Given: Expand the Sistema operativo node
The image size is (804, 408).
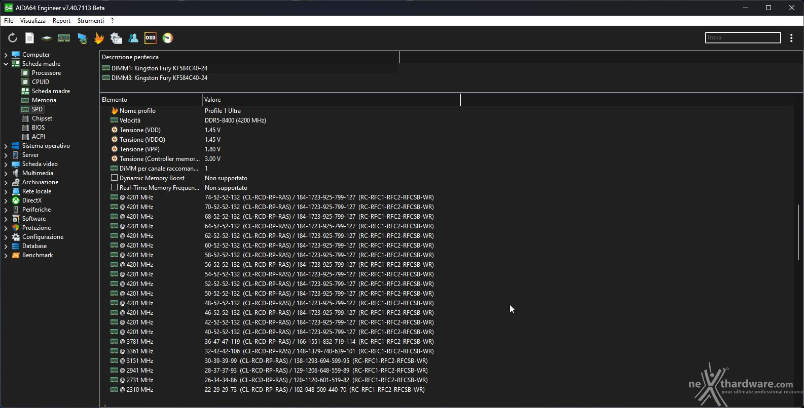Looking at the screenshot, I should [x=6, y=146].
